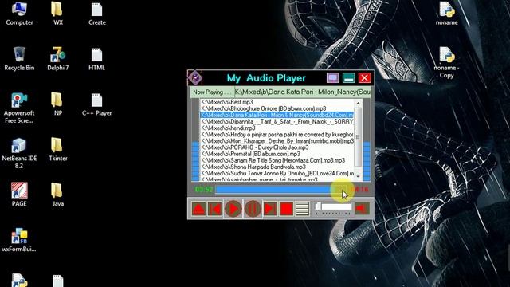Select the Create file on desktop

tap(97, 14)
